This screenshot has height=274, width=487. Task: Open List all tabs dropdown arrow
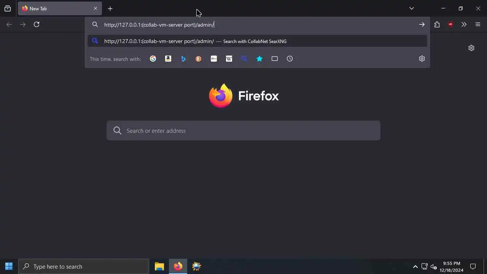click(412, 8)
